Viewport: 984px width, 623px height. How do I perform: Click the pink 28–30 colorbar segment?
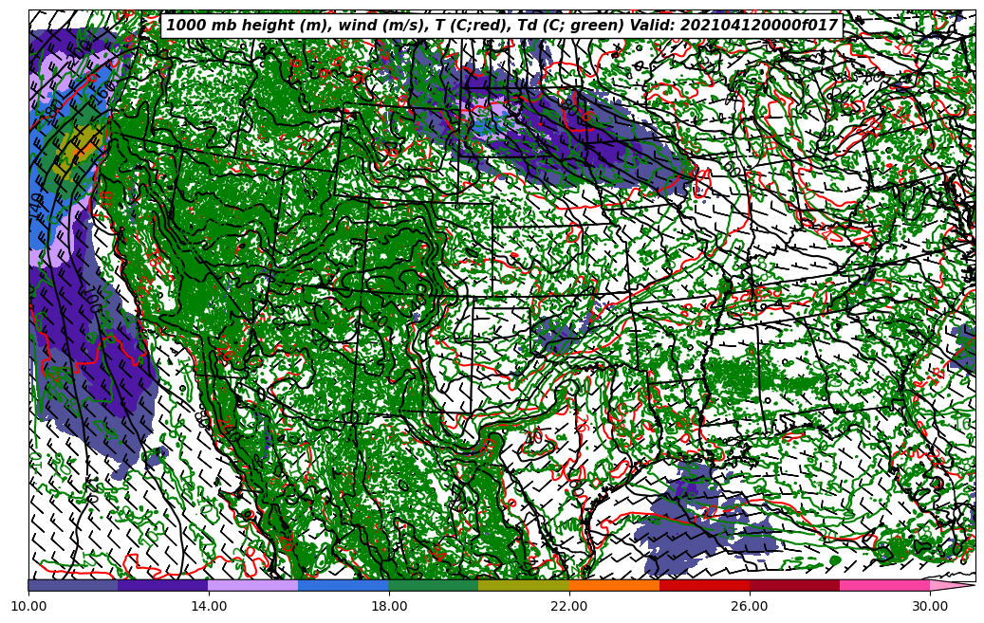point(884,585)
